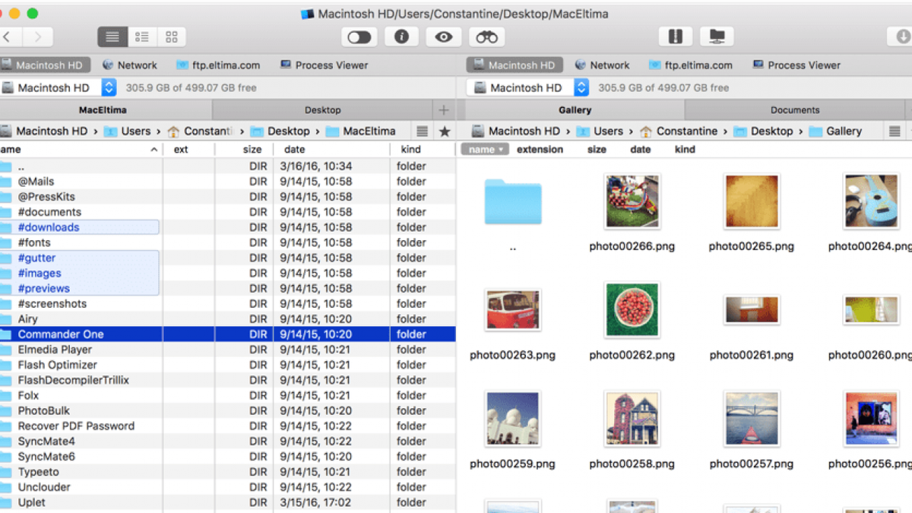Sort right pane files by size column
This screenshot has height=513, width=912.
[x=597, y=149]
